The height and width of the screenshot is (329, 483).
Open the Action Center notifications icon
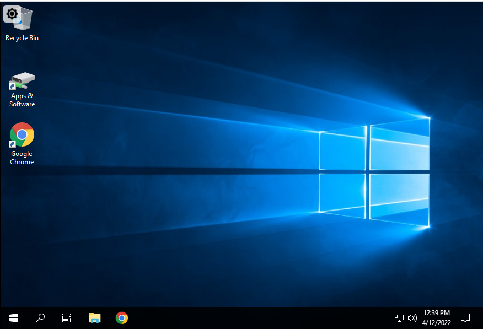[465, 318]
